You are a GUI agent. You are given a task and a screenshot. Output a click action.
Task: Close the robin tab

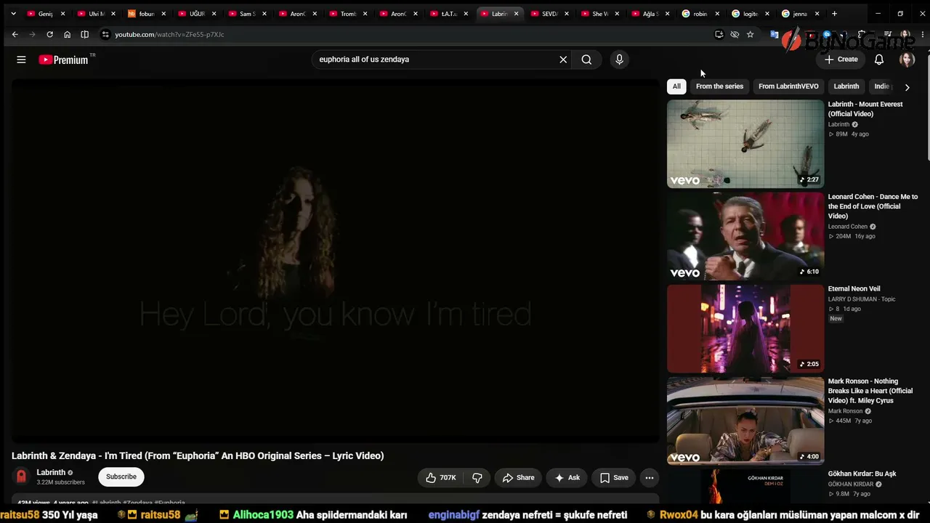click(x=717, y=14)
